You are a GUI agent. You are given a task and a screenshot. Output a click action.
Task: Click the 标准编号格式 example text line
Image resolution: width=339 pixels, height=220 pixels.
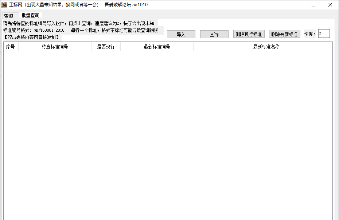click(81, 31)
